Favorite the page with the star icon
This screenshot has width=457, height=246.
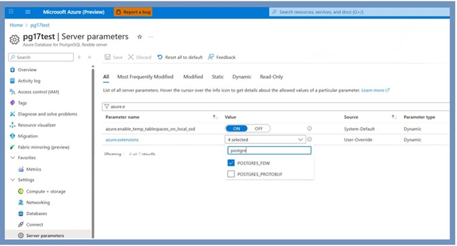[139, 37]
